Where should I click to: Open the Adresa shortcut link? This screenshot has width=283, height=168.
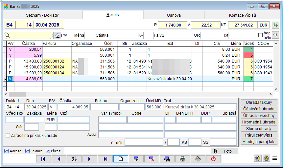[13, 151]
